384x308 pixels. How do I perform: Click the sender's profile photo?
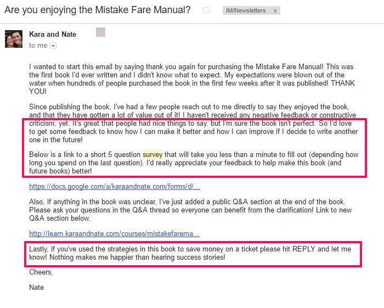tap(14, 39)
